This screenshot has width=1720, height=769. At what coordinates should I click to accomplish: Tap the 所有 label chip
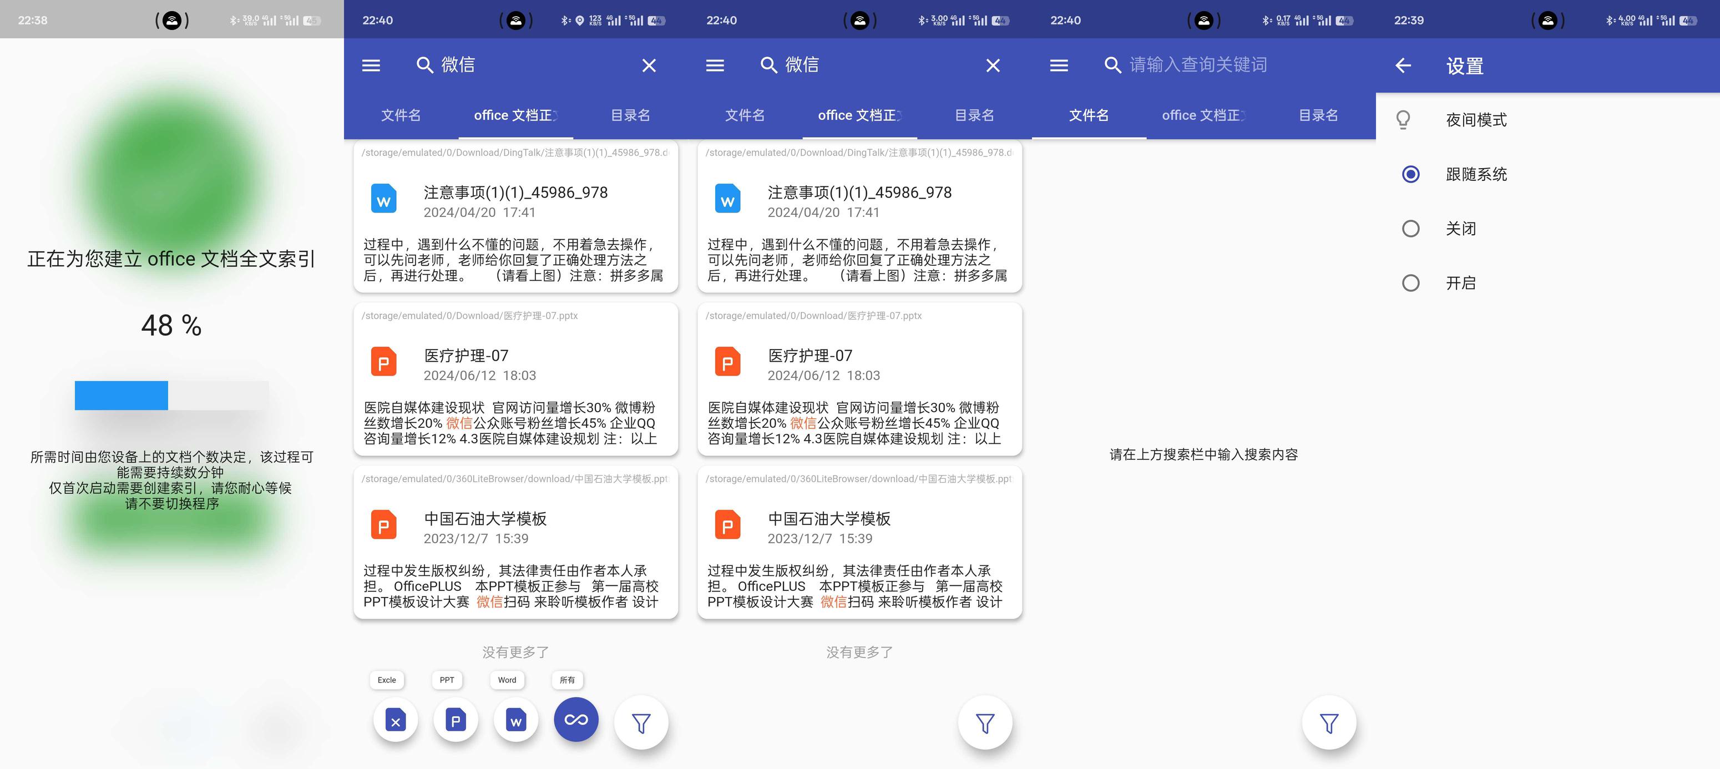(x=567, y=680)
